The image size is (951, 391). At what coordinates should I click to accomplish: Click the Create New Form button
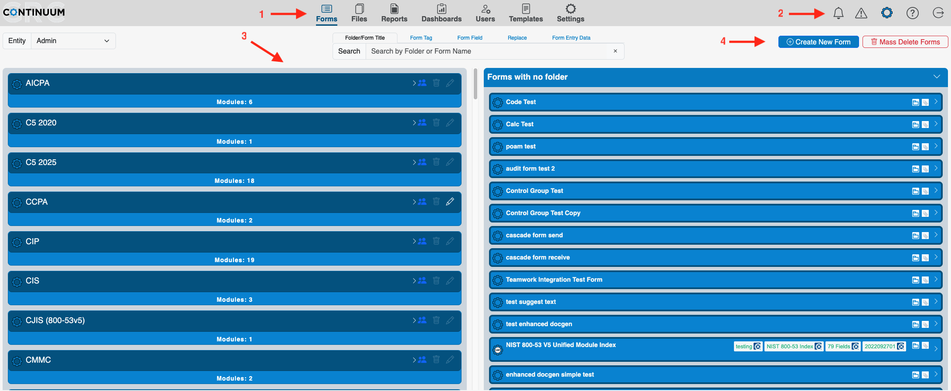[818, 42]
